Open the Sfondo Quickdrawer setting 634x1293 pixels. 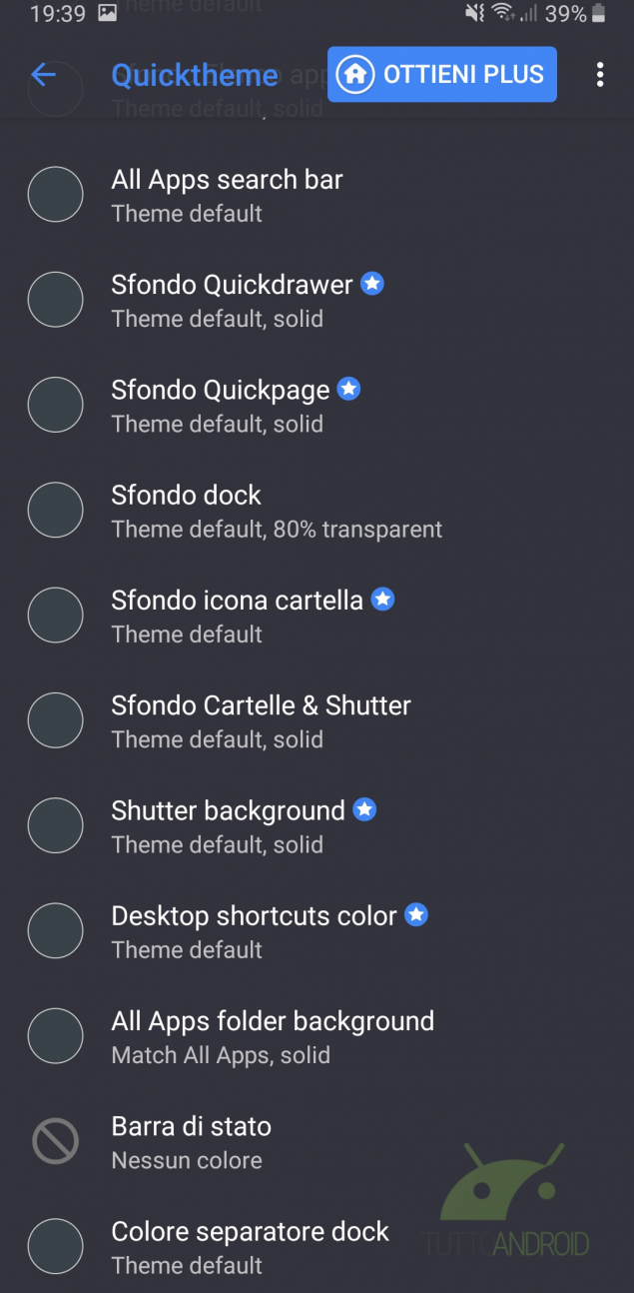pos(232,300)
